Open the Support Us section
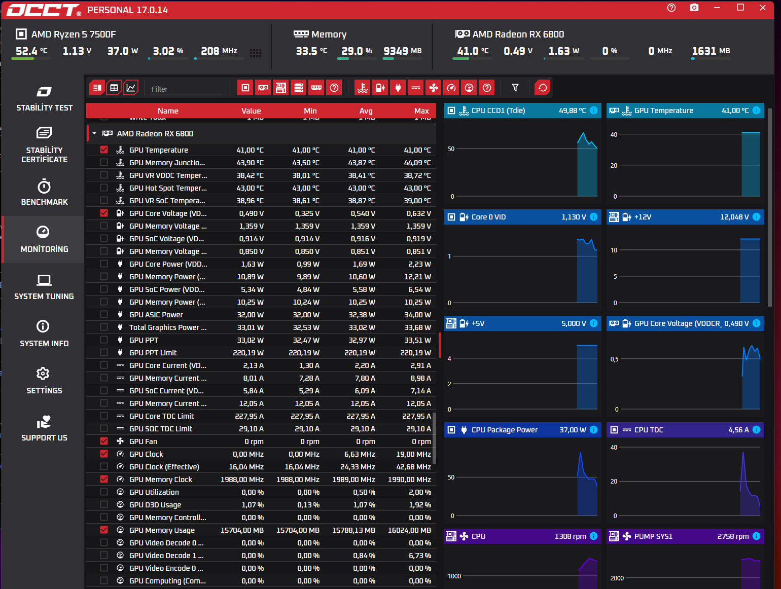 coord(44,428)
